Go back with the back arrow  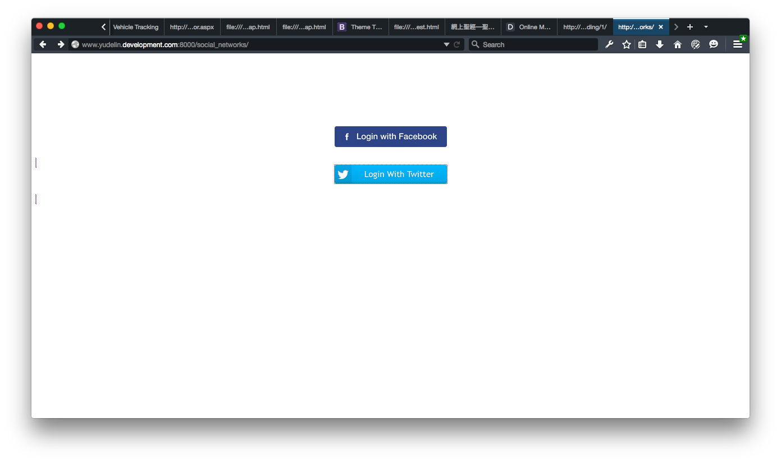point(43,44)
